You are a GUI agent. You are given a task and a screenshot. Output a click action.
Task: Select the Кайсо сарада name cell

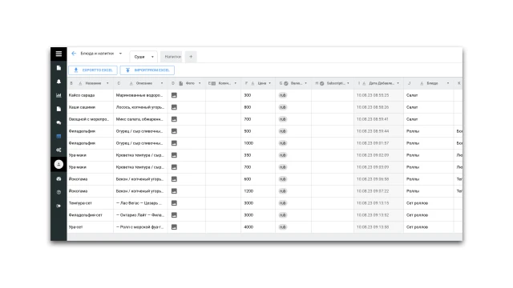(x=91, y=95)
